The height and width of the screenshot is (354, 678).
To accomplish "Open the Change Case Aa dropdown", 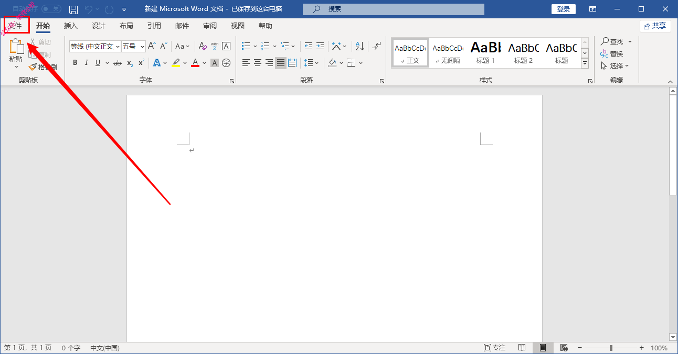I will click(x=183, y=46).
